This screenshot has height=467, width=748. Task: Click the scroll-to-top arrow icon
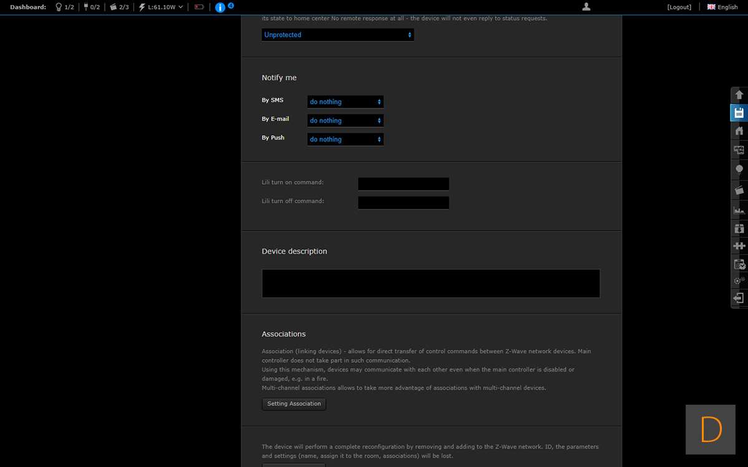pyautogui.click(x=739, y=95)
